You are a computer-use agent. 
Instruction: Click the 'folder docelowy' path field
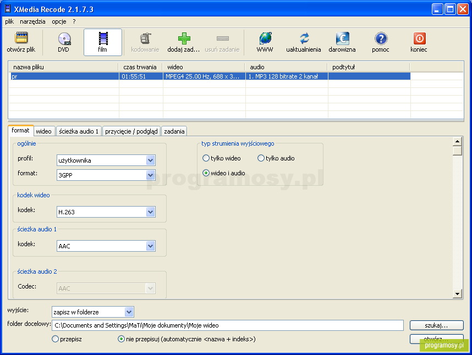pyautogui.click(x=228, y=325)
